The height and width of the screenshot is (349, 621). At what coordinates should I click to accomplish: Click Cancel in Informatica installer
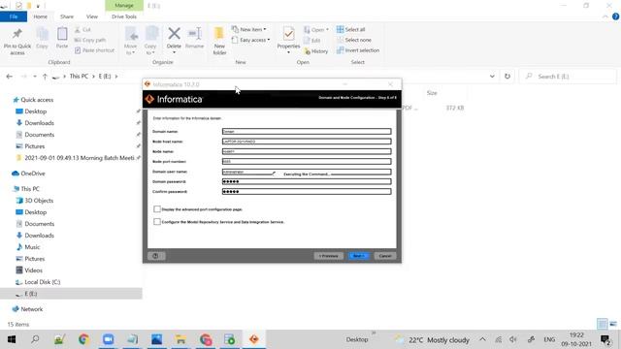tap(384, 256)
